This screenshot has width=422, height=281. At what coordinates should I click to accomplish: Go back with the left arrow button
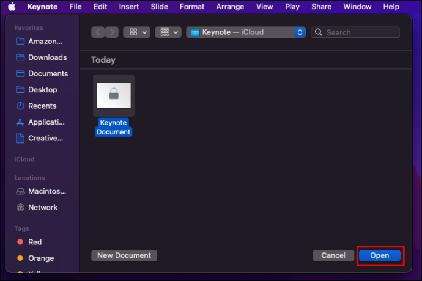point(98,32)
